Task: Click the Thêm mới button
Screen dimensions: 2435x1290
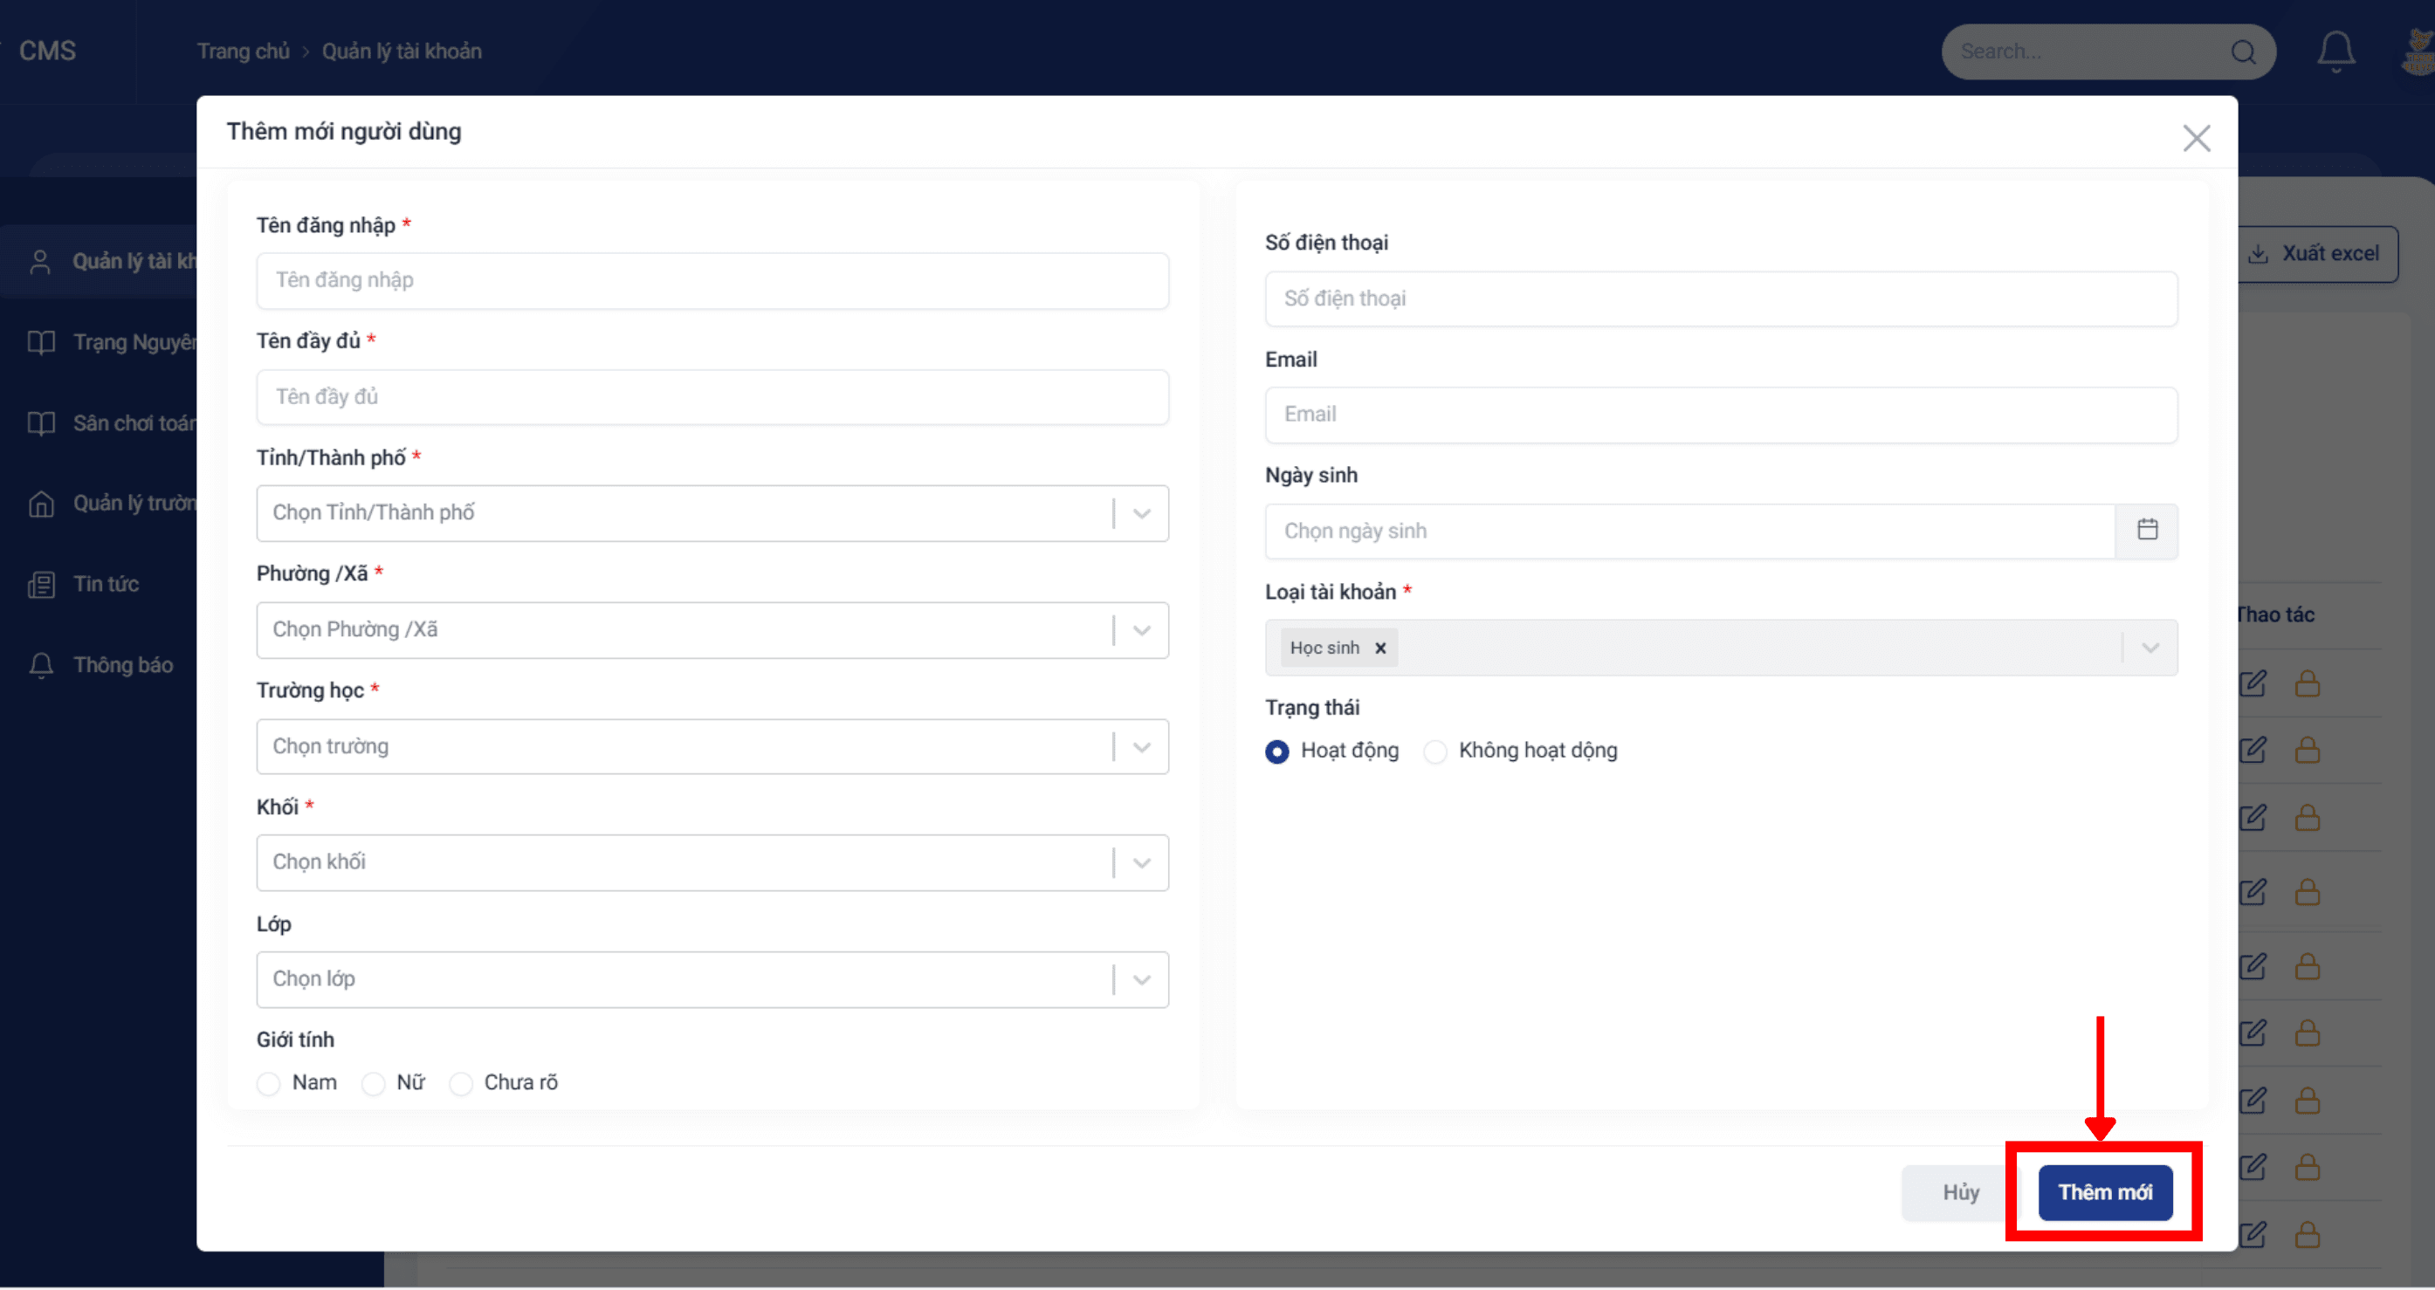Action: tap(2105, 1192)
